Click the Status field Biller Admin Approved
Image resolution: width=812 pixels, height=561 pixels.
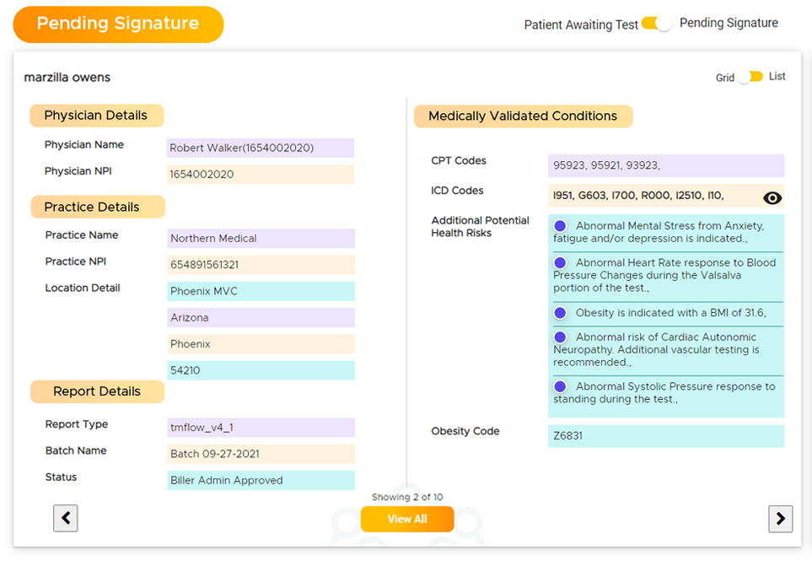point(260,480)
